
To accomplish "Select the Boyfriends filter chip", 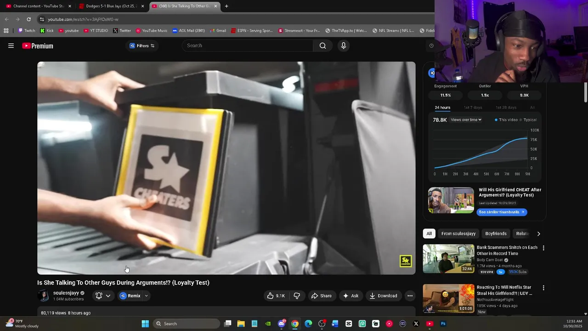I will click(496, 234).
